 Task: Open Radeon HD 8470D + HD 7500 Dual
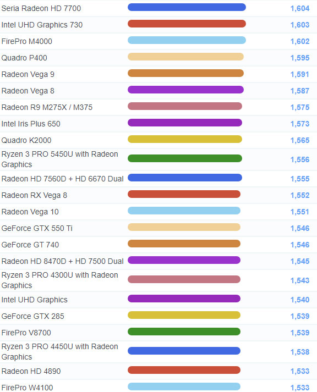coord(63,261)
